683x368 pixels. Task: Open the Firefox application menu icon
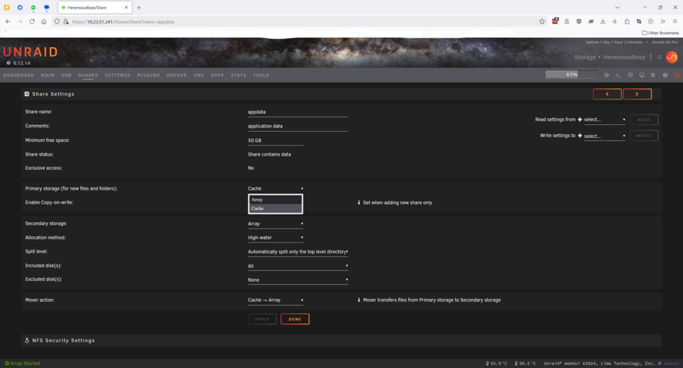[675, 21]
